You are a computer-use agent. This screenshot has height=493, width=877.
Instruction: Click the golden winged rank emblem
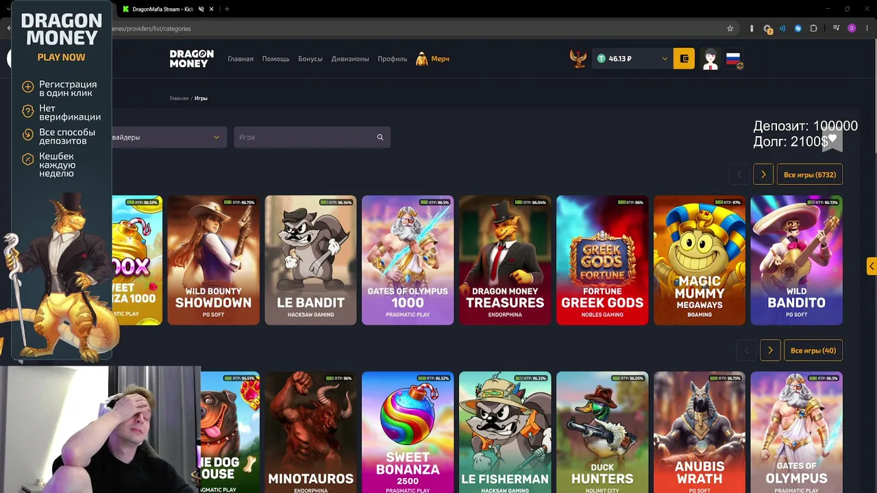pos(578,58)
